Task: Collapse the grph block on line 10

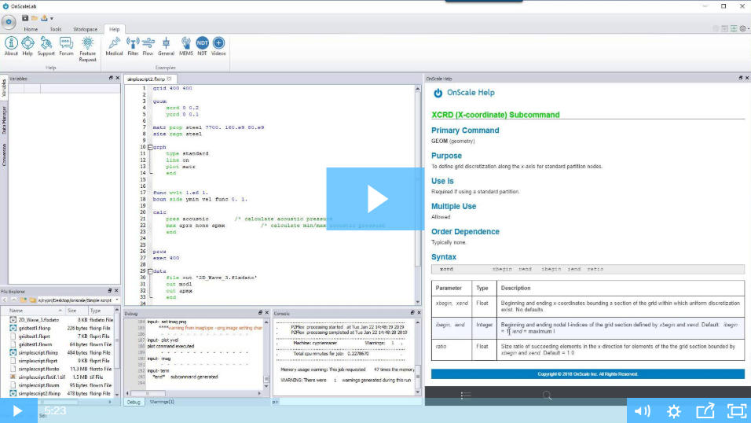Action: tap(150, 147)
